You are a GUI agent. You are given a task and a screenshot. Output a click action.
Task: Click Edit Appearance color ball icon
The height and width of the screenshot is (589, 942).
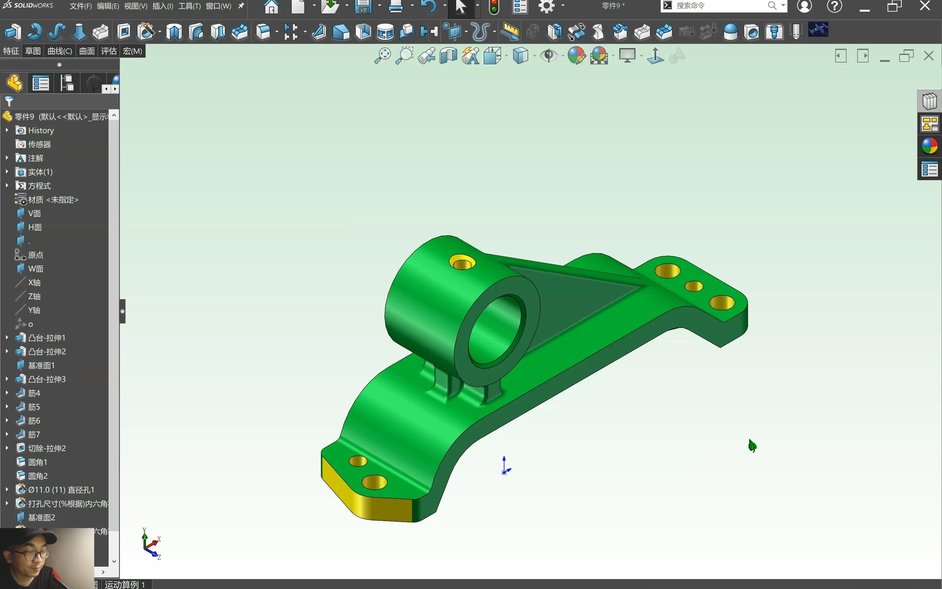point(577,56)
